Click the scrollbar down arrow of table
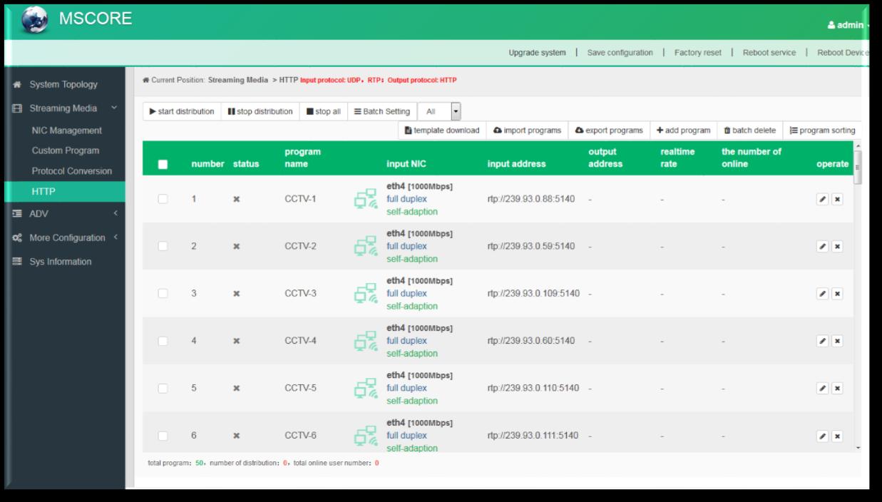Viewport: 882px width, 502px height. (x=858, y=447)
